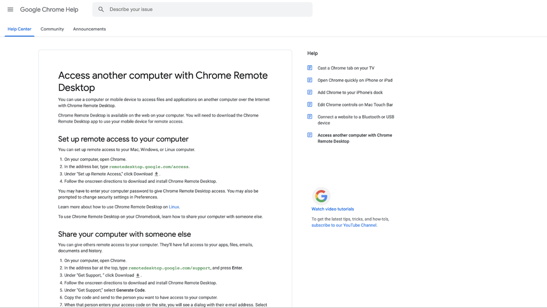Screen dimensions: 547x308
Task: Click the Linux link in the setup section
Action: click(x=174, y=206)
